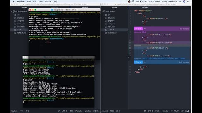The image size is (202, 113).
Task: Open dropdown beside purple Use me button
Action: pos(145,29)
